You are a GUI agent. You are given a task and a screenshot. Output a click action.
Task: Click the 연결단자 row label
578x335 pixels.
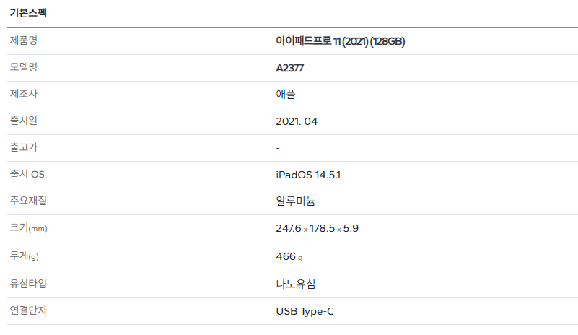[x=28, y=310]
